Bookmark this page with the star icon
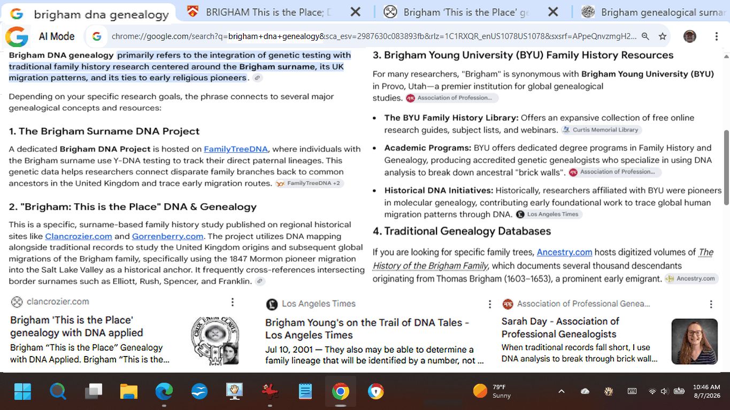The height and width of the screenshot is (410, 730). 663,36
